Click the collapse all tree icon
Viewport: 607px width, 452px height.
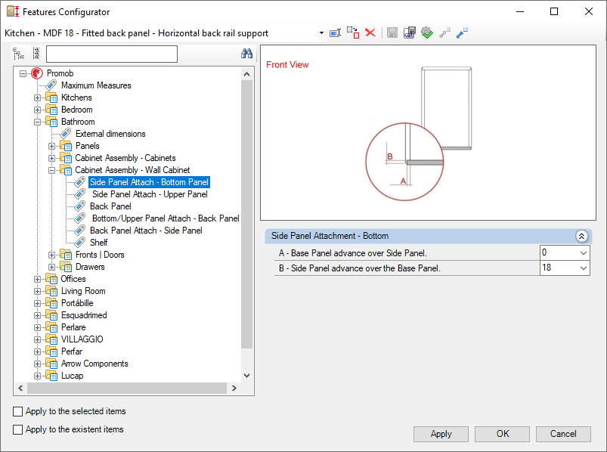tap(36, 54)
